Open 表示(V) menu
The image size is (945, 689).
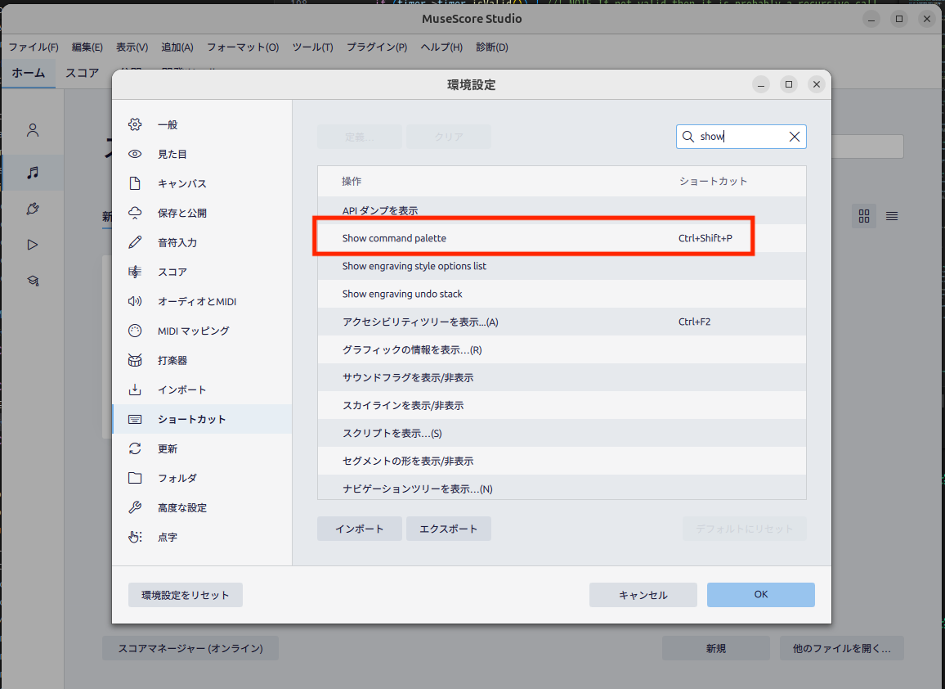(x=132, y=47)
